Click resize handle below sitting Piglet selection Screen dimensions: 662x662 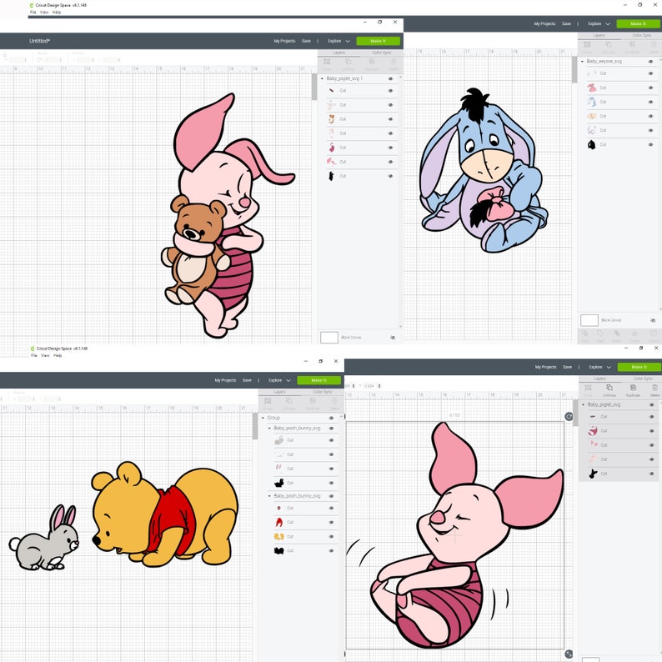pyautogui.click(x=569, y=654)
